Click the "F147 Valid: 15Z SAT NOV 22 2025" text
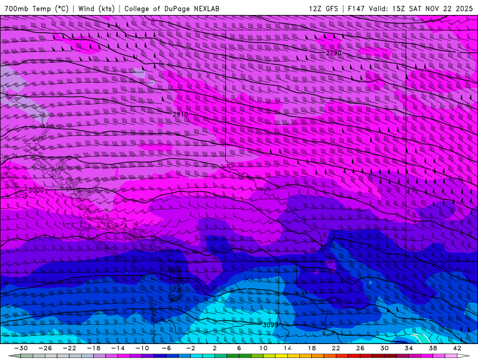The height and width of the screenshot is (359, 478). click(410, 8)
